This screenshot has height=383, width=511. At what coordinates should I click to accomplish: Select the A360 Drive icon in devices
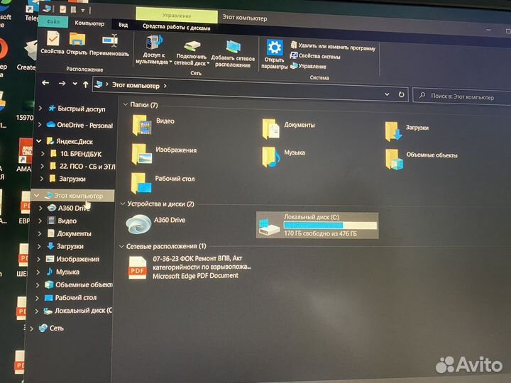coord(136,223)
